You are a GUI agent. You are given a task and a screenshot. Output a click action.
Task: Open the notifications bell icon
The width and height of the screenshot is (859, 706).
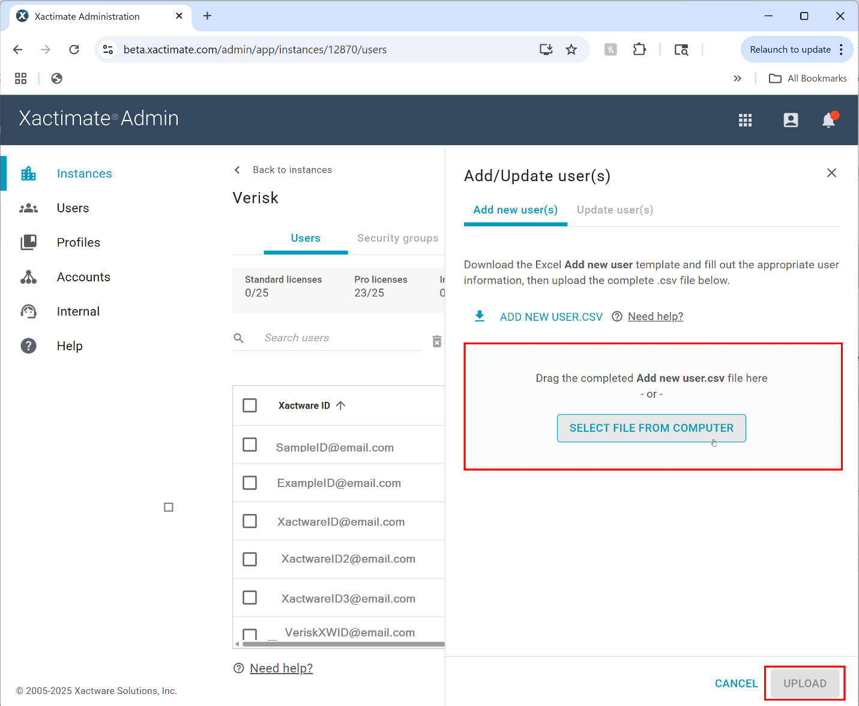(829, 119)
